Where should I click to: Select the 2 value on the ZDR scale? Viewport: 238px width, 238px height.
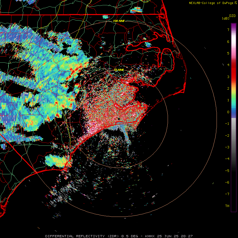coord(228,89)
